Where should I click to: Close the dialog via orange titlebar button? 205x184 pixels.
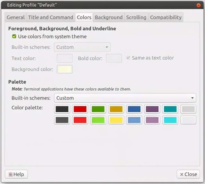199,5
